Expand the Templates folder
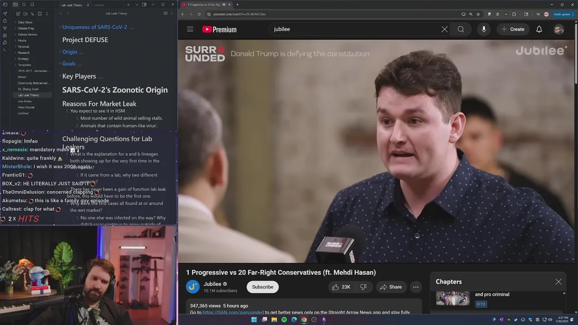Screen dimensions: 578x325 [24, 65]
